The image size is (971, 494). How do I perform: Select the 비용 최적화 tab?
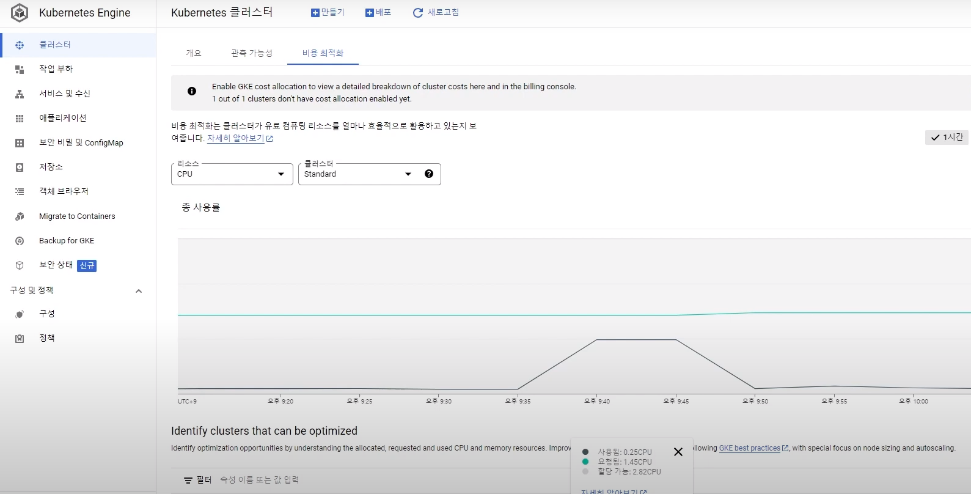(x=323, y=53)
